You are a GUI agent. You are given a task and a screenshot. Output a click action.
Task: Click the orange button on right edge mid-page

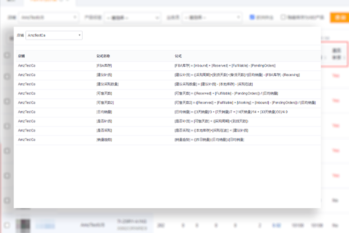(336, 150)
